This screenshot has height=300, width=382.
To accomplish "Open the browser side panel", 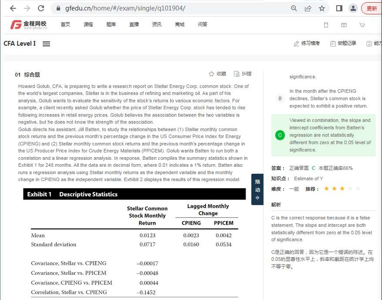I will click(339, 9).
